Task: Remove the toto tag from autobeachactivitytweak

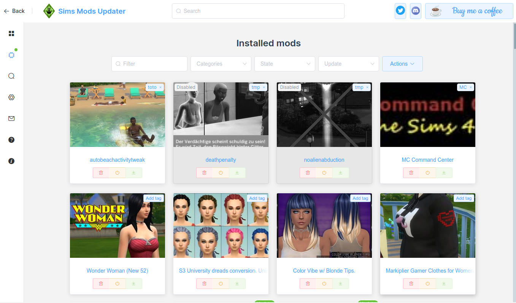Action: [x=160, y=87]
